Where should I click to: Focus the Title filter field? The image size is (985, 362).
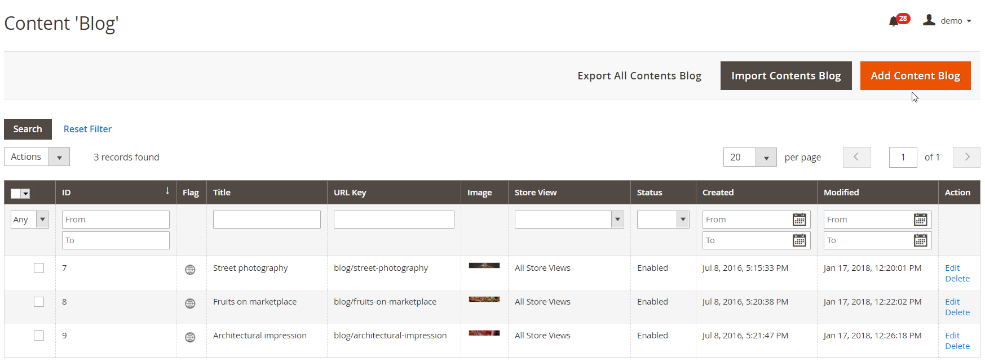tap(267, 220)
